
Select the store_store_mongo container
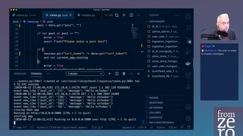(164, 61)
